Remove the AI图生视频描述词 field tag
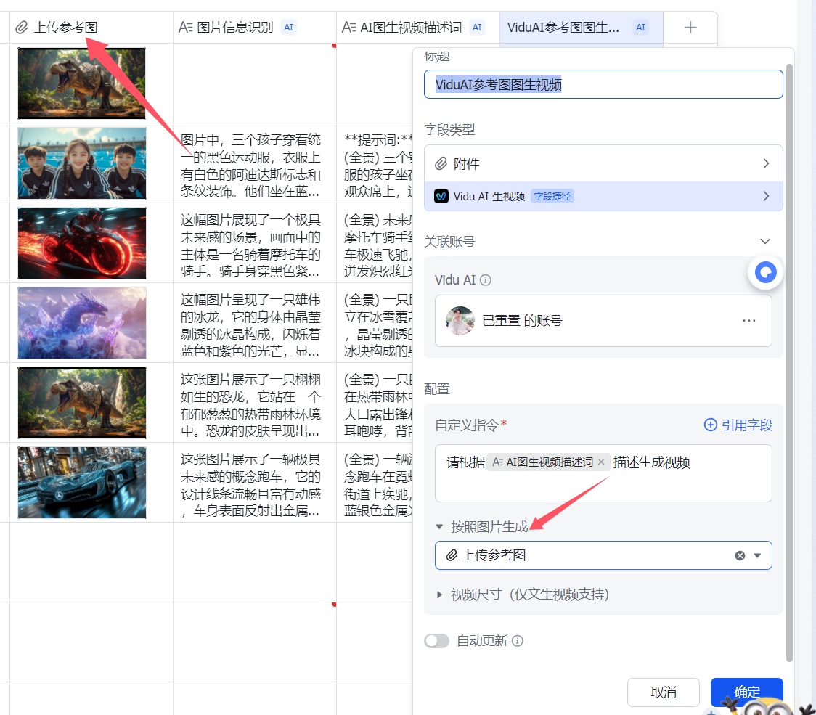The height and width of the screenshot is (715, 816). pos(601,462)
